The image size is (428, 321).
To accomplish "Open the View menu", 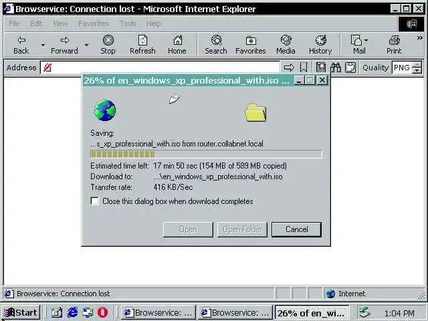I will (61, 24).
